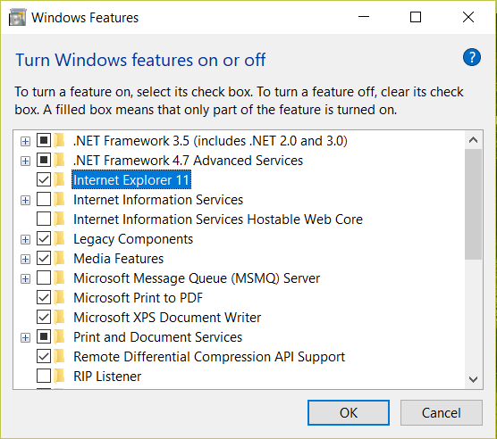Select .NET Framework 3.5 row label
This screenshot has height=439, width=497.
click(x=210, y=141)
